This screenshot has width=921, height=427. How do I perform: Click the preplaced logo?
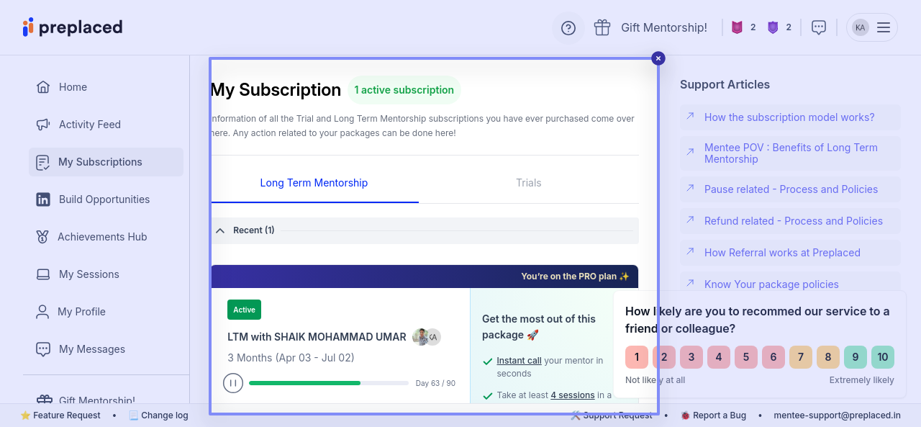tap(73, 27)
